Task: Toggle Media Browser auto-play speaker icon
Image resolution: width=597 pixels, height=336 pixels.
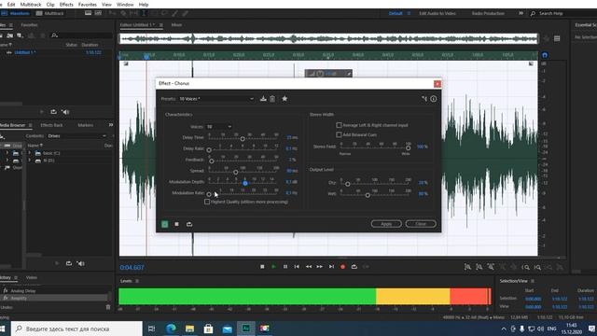Action: click(81, 263)
